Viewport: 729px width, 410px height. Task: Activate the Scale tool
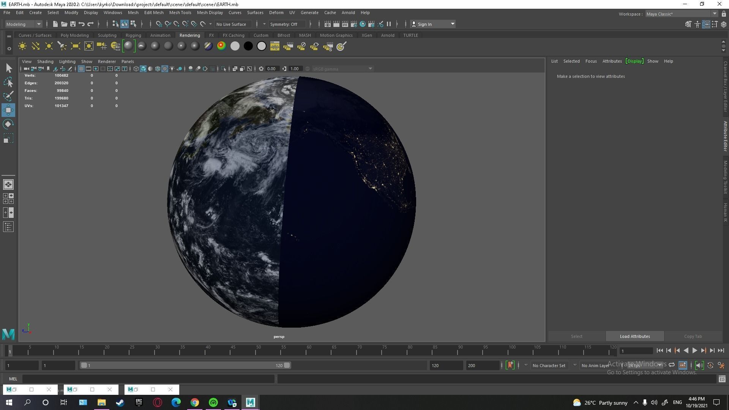8,138
